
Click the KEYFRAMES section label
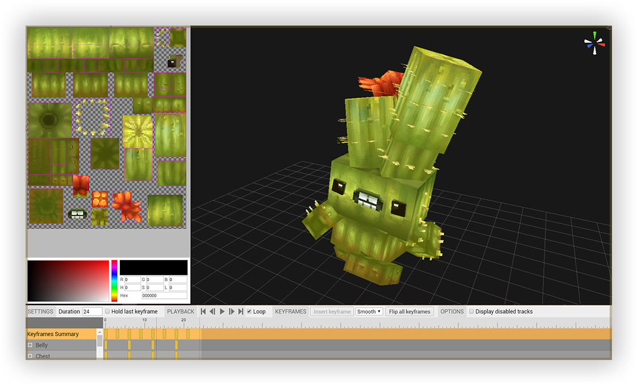pos(290,312)
